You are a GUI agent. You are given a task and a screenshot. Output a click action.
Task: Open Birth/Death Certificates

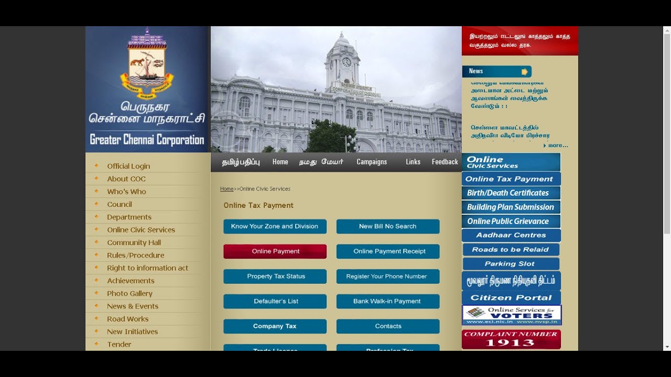pos(511,193)
